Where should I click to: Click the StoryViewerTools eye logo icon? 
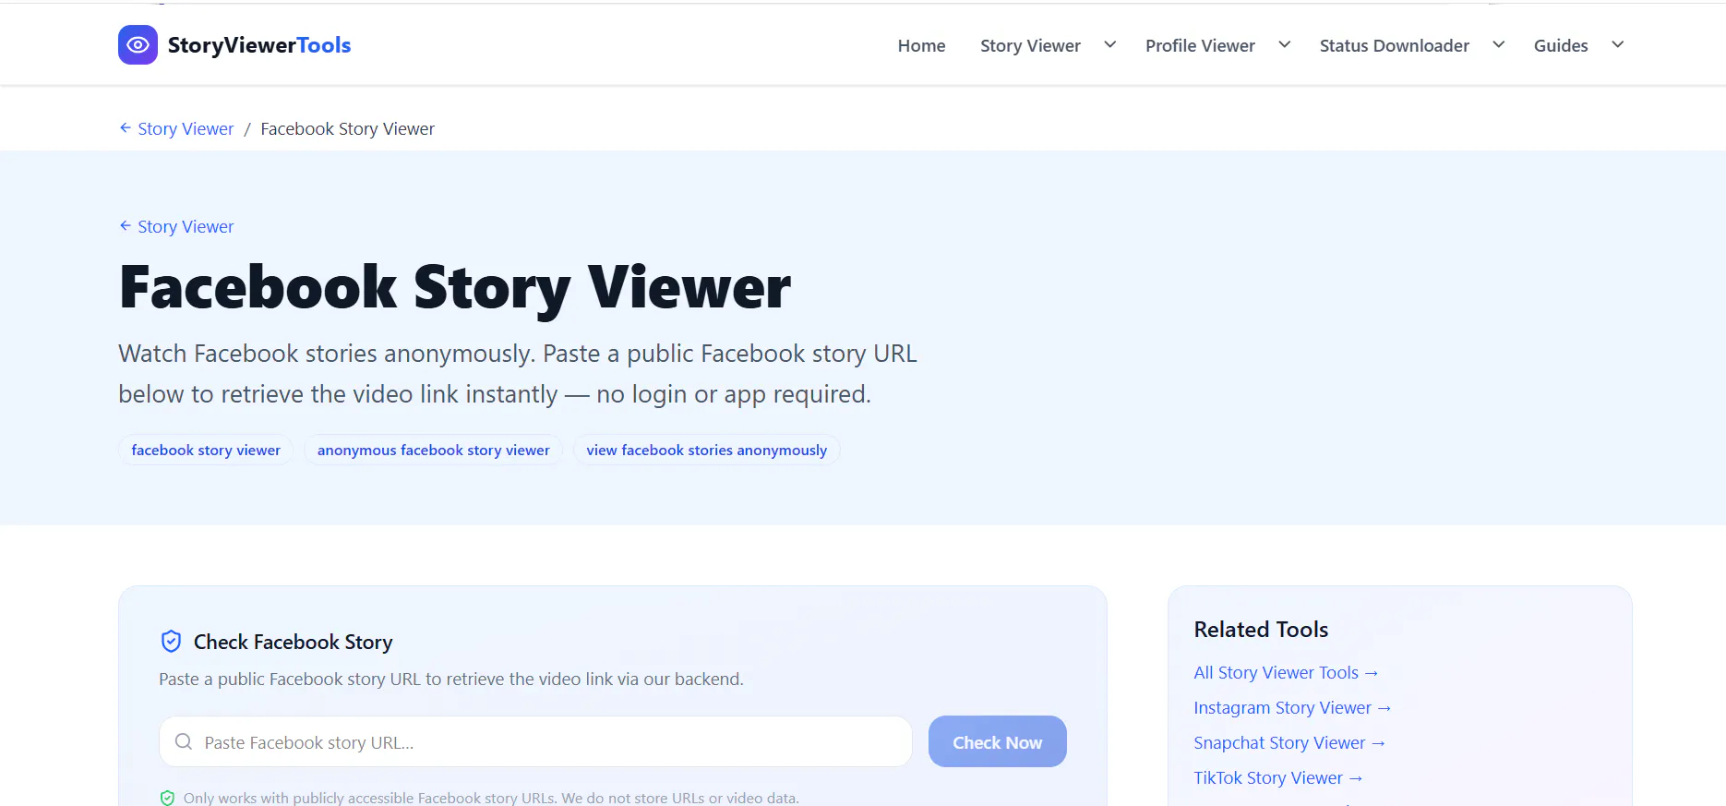(138, 44)
